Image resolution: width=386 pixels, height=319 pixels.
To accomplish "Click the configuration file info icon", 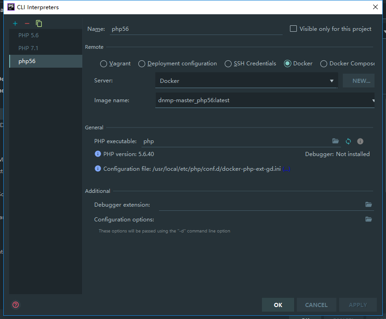I will coord(98,168).
